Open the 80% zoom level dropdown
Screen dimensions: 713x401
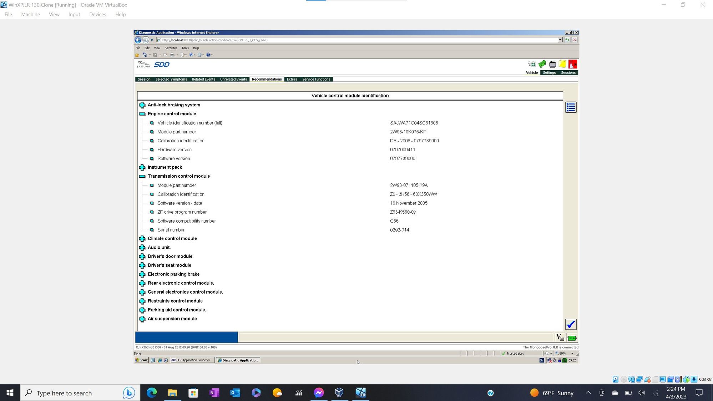pos(572,354)
